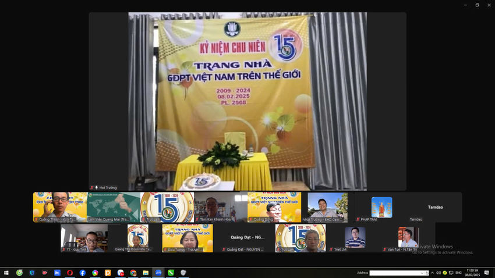Viewport: 495px width, 278px height.
Task: Open the multicolored ring app in taskbar
Action: tap(95, 273)
